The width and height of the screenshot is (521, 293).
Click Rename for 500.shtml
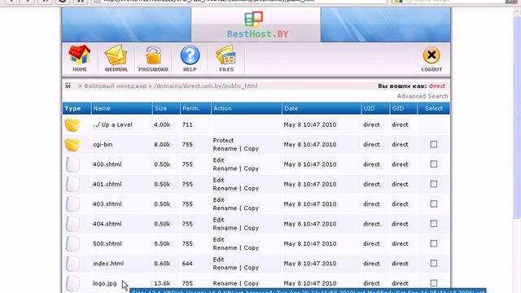tap(225, 247)
